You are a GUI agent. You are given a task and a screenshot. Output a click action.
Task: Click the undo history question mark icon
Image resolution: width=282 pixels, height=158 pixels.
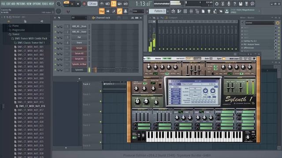tap(234, 4)
